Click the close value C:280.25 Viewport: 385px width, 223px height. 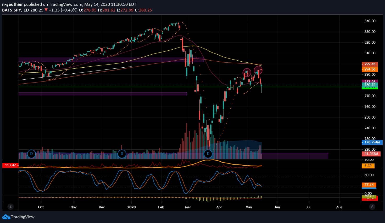point(143,10)
